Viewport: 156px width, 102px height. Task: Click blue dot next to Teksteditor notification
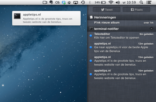(x=91, y=36)
